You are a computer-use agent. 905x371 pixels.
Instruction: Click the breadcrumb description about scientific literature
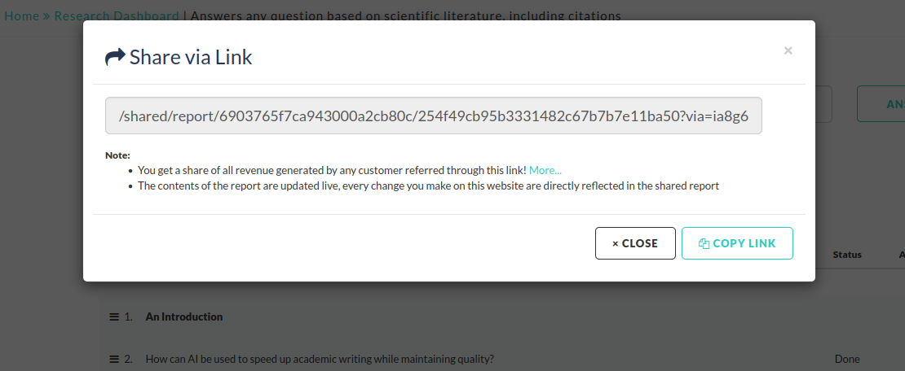point(407,15)
